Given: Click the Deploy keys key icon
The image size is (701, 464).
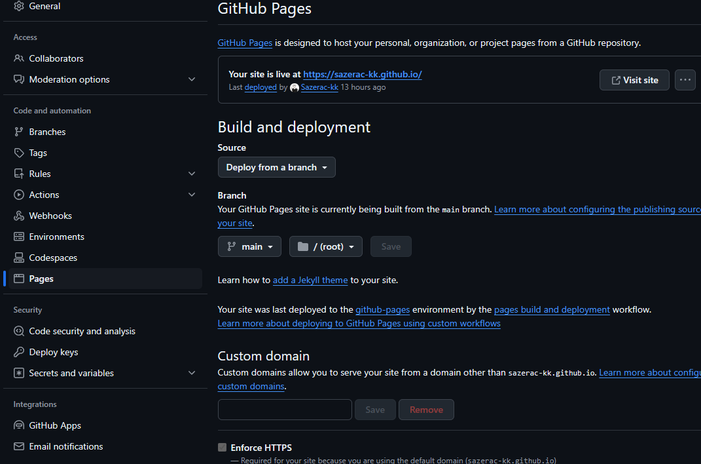Looking at the screenshot, I should pos(19,352).
